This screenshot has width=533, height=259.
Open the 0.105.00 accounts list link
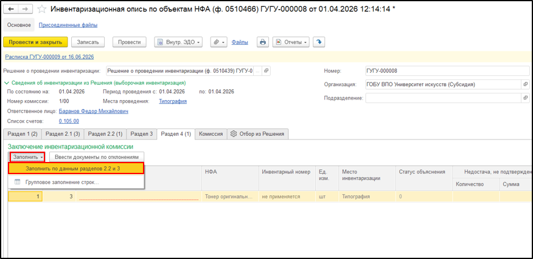click(x=69, y=121)
